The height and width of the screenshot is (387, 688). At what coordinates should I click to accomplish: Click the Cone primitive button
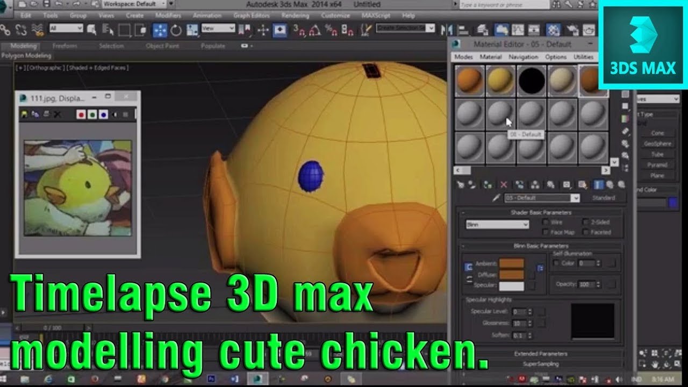657,133
